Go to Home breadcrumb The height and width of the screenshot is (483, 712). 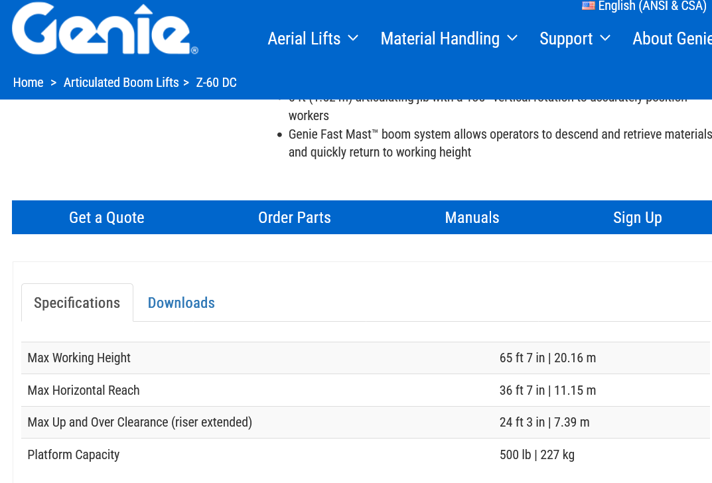[x=28, y=83]
